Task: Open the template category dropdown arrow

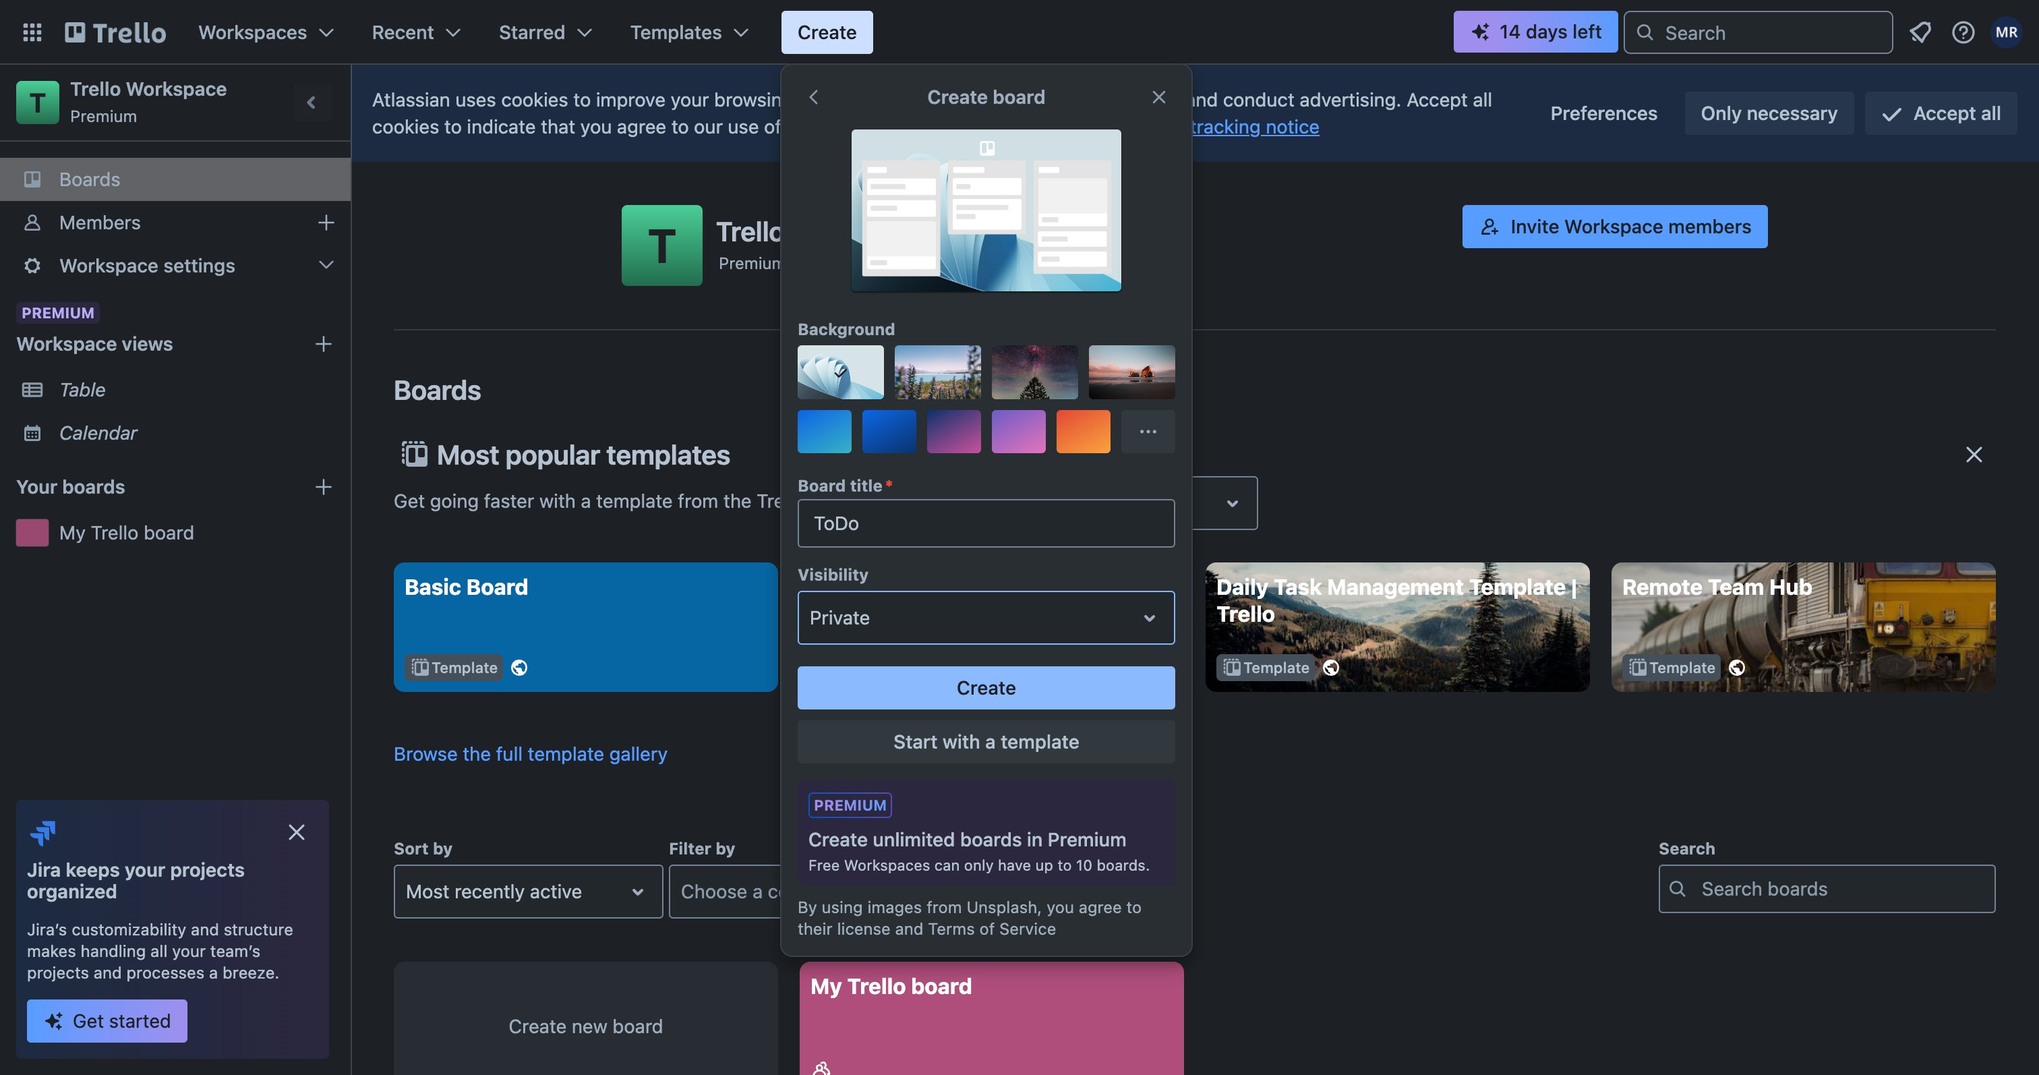Action: tap(1232, 502)
